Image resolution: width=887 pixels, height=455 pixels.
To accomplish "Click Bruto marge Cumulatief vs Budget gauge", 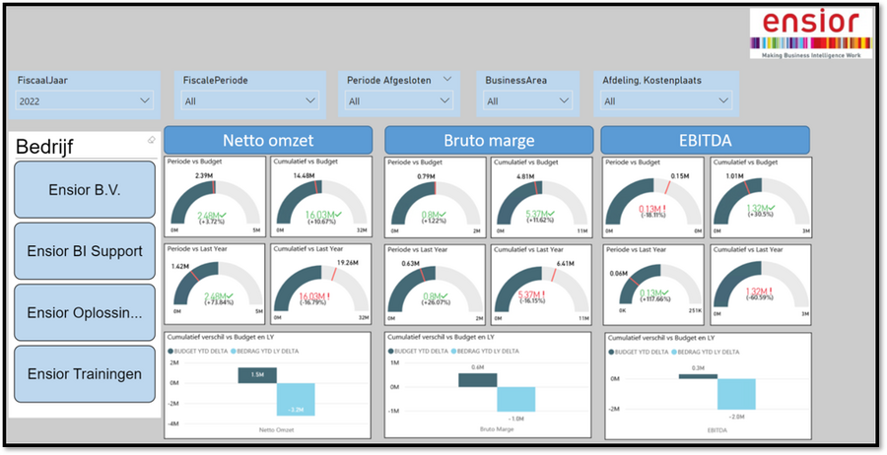I will point(541,197).
